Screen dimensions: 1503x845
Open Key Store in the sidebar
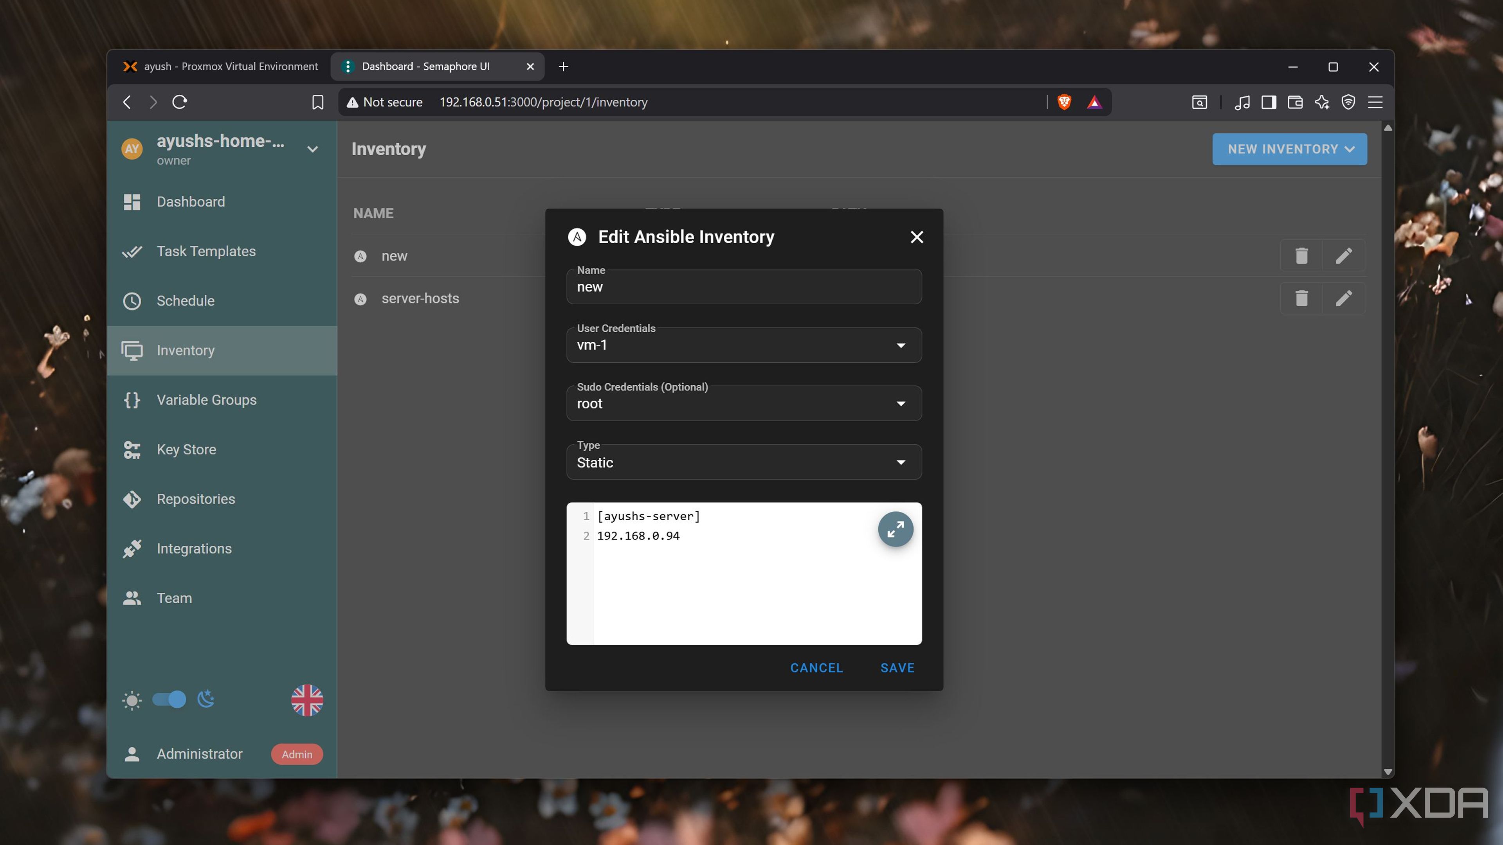coord(222,449)
